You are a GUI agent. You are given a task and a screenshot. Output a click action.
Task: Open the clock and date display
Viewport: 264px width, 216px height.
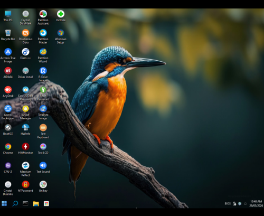pos(256,203)
